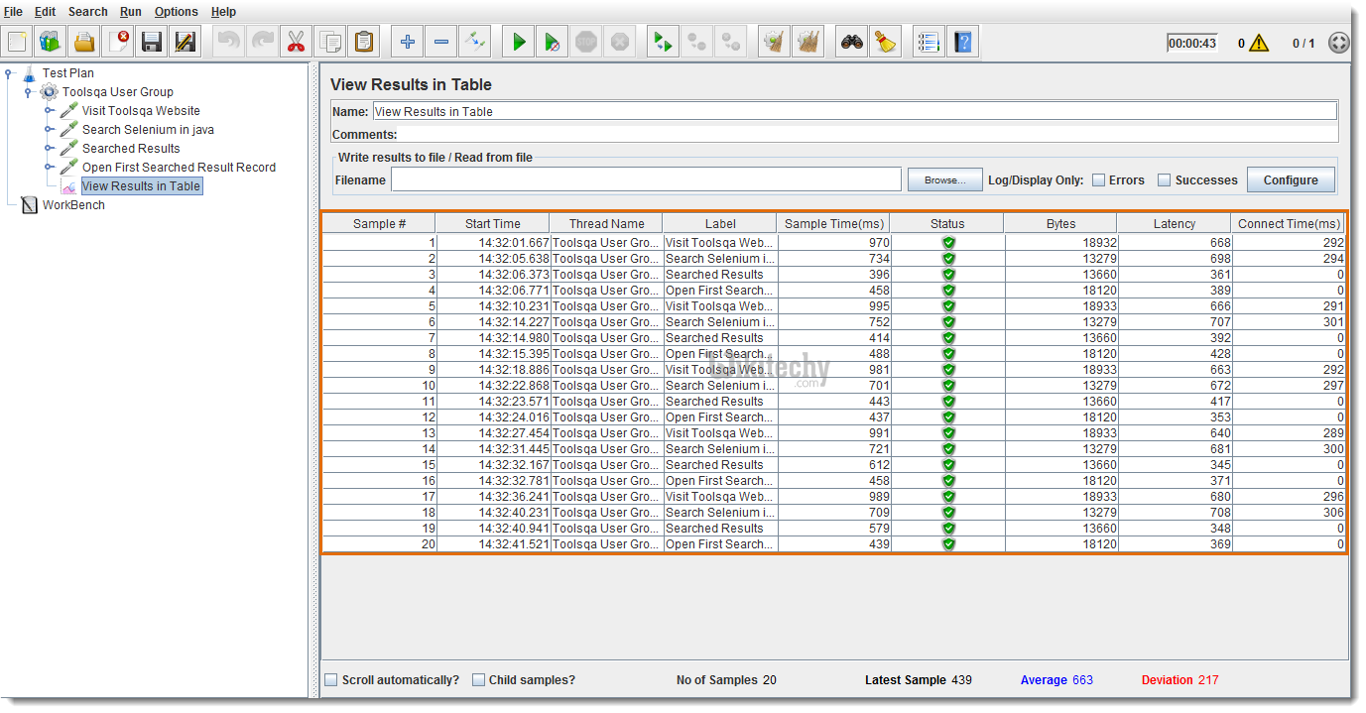Click the Search binoculars icon
1366x713 pixels.
(x=851, y=42)
